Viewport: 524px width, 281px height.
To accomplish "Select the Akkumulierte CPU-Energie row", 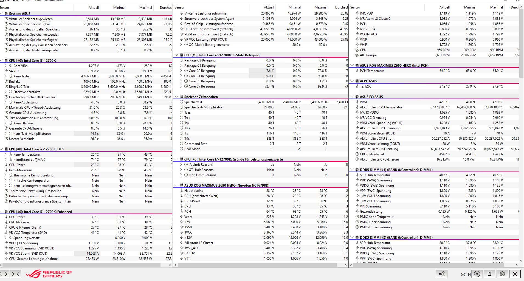I will coord(434,159).
